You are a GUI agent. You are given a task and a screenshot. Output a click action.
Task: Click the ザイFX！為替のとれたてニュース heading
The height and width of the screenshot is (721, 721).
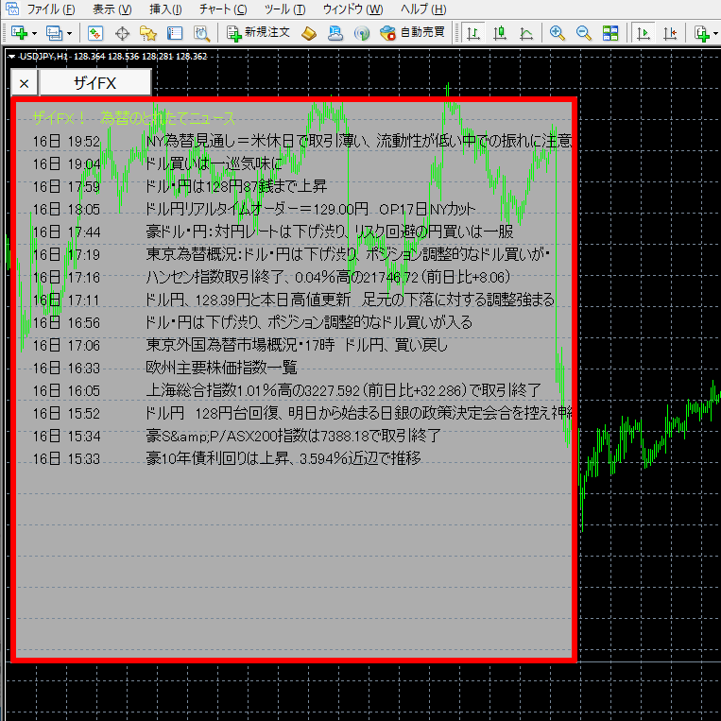tap(134, 118)
